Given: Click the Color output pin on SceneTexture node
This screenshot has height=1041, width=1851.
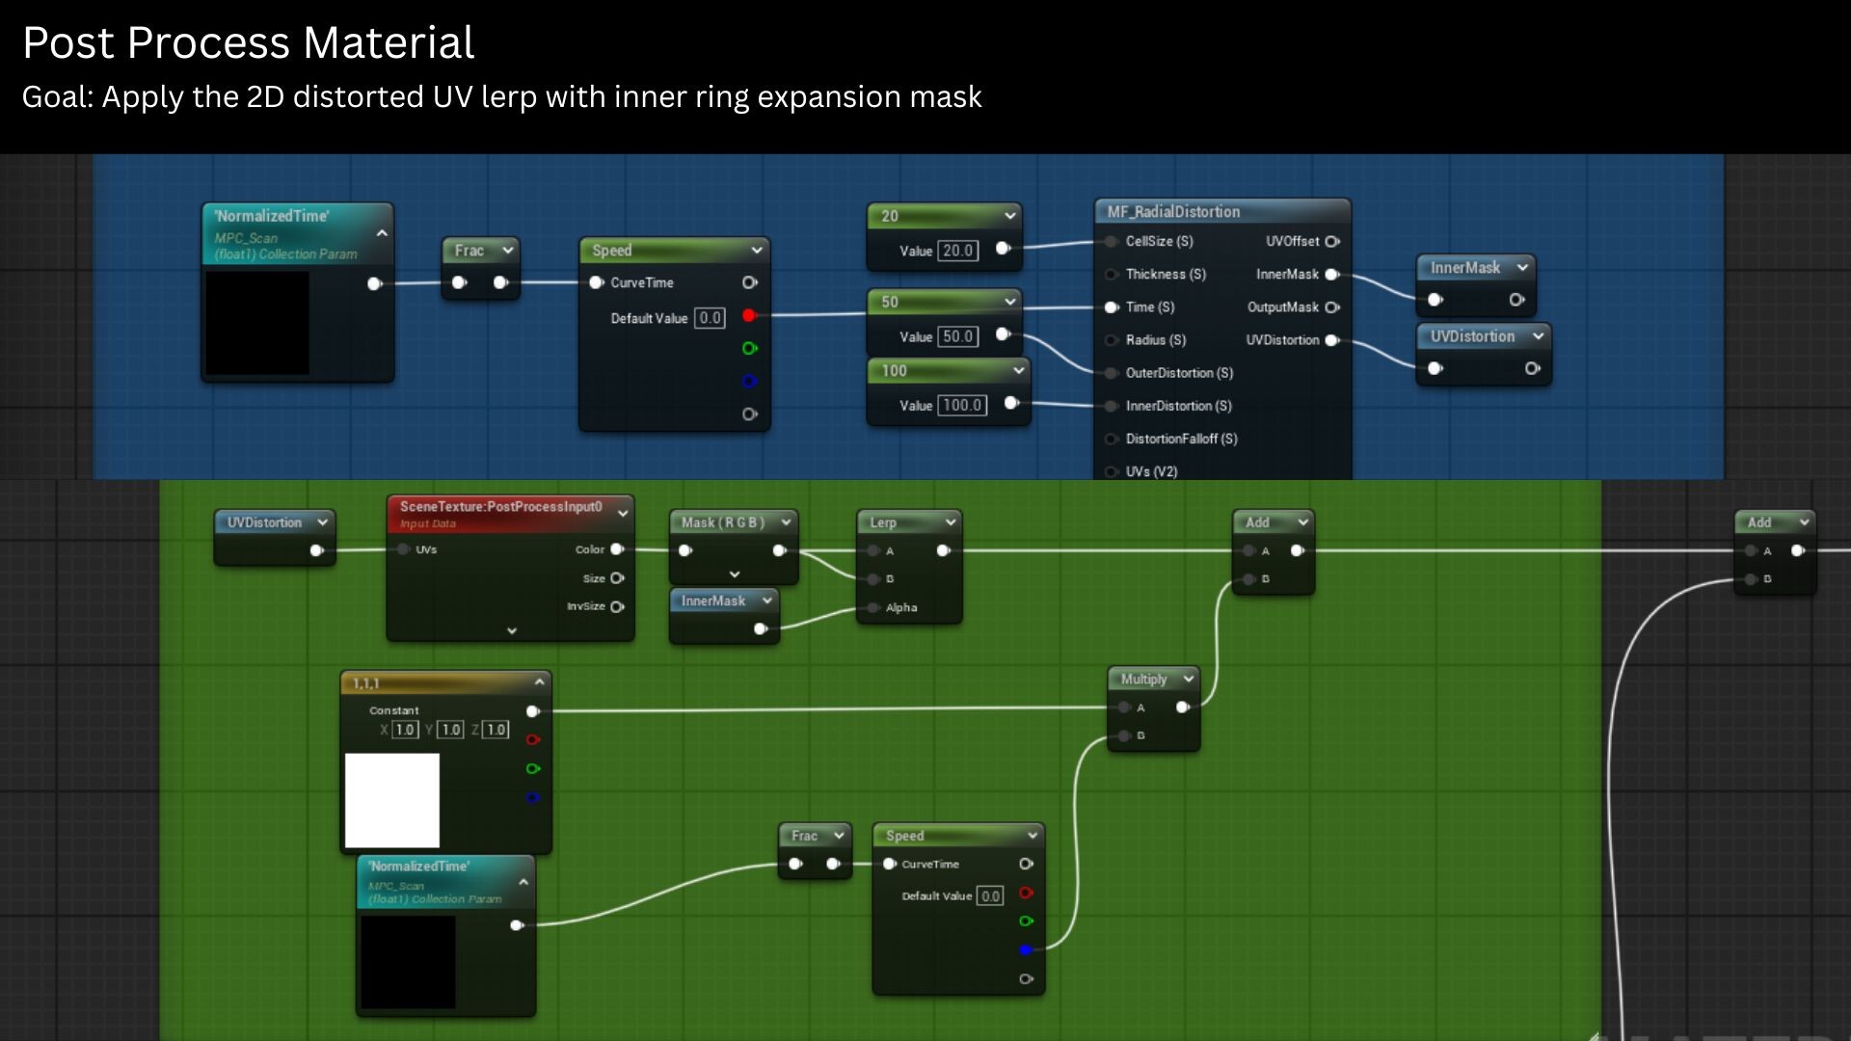Looking at the screenshot, I should [617, 549].
